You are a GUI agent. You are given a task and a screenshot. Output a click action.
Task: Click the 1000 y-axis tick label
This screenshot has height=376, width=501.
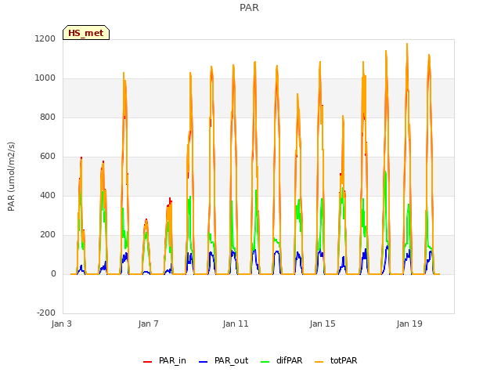coord(45,78)
